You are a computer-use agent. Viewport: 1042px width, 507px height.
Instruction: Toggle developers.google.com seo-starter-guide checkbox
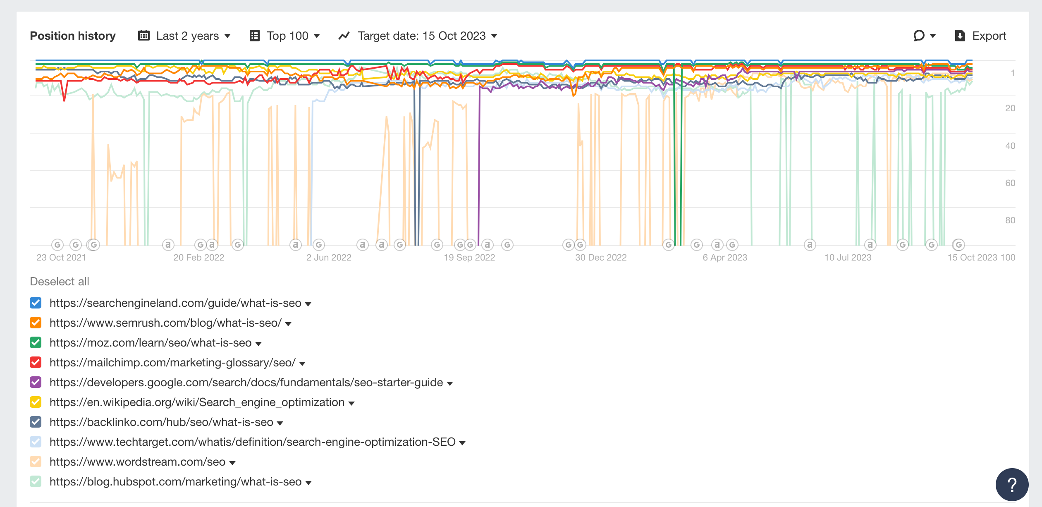click(x=36, y=382)
